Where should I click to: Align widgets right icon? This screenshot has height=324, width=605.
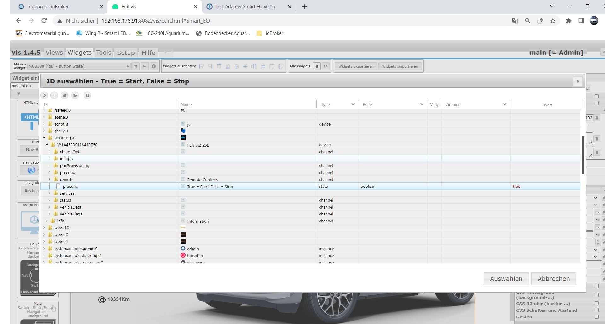click(x=210, y=66)
